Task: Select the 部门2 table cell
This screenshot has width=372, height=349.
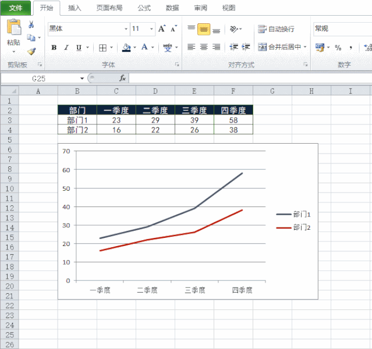Action: [x=77, y=130]
